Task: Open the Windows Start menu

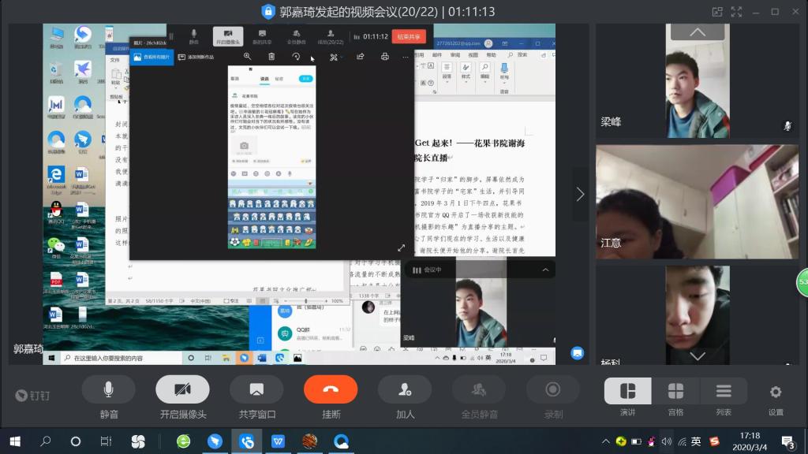Action: point(14,441)
